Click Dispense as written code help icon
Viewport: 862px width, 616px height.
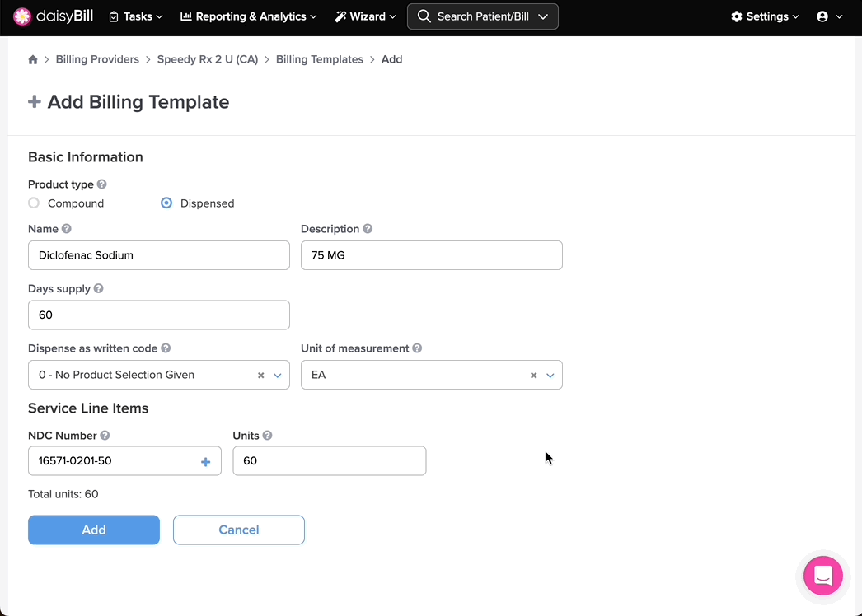tap(166, 348)
